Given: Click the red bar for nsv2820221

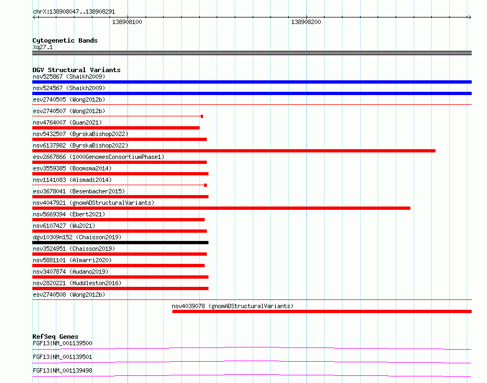Looking at the screenshot, I should tap(120, 288).
